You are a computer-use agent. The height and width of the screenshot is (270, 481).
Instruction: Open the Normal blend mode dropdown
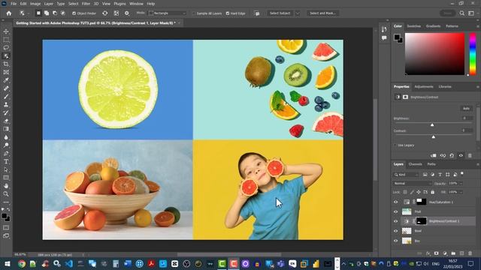[412, 183]
